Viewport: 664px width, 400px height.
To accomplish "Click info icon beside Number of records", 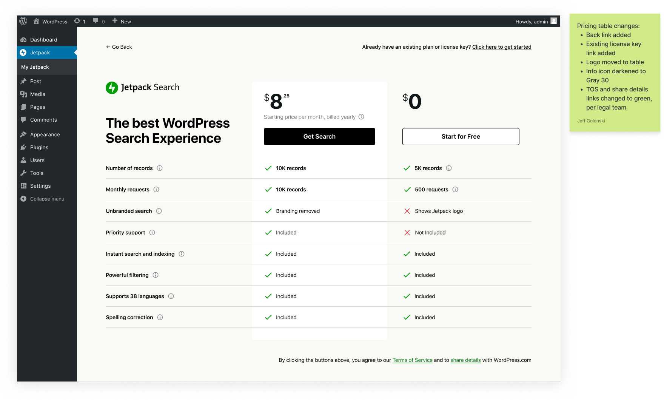I will 160,168.
